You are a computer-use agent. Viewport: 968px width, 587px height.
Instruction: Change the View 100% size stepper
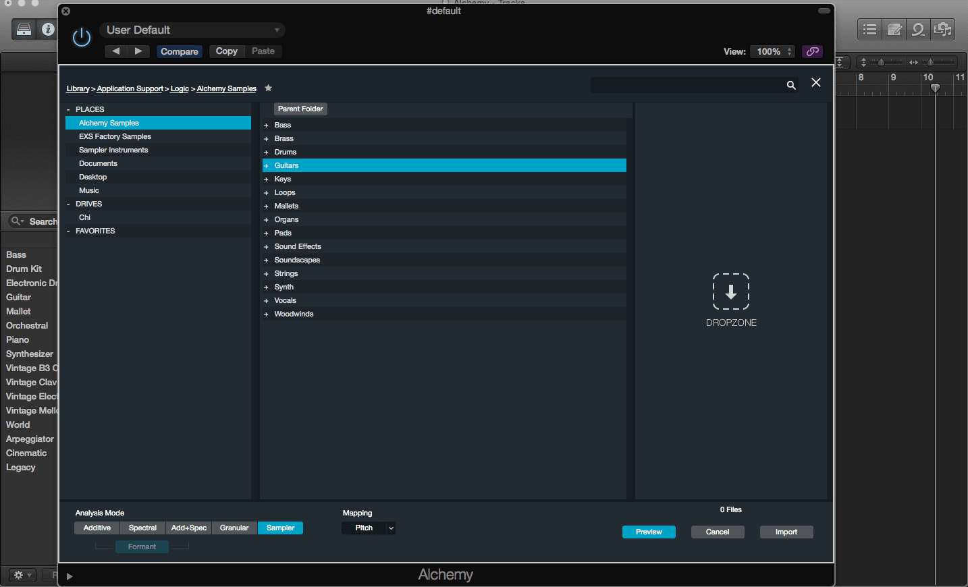773,51
